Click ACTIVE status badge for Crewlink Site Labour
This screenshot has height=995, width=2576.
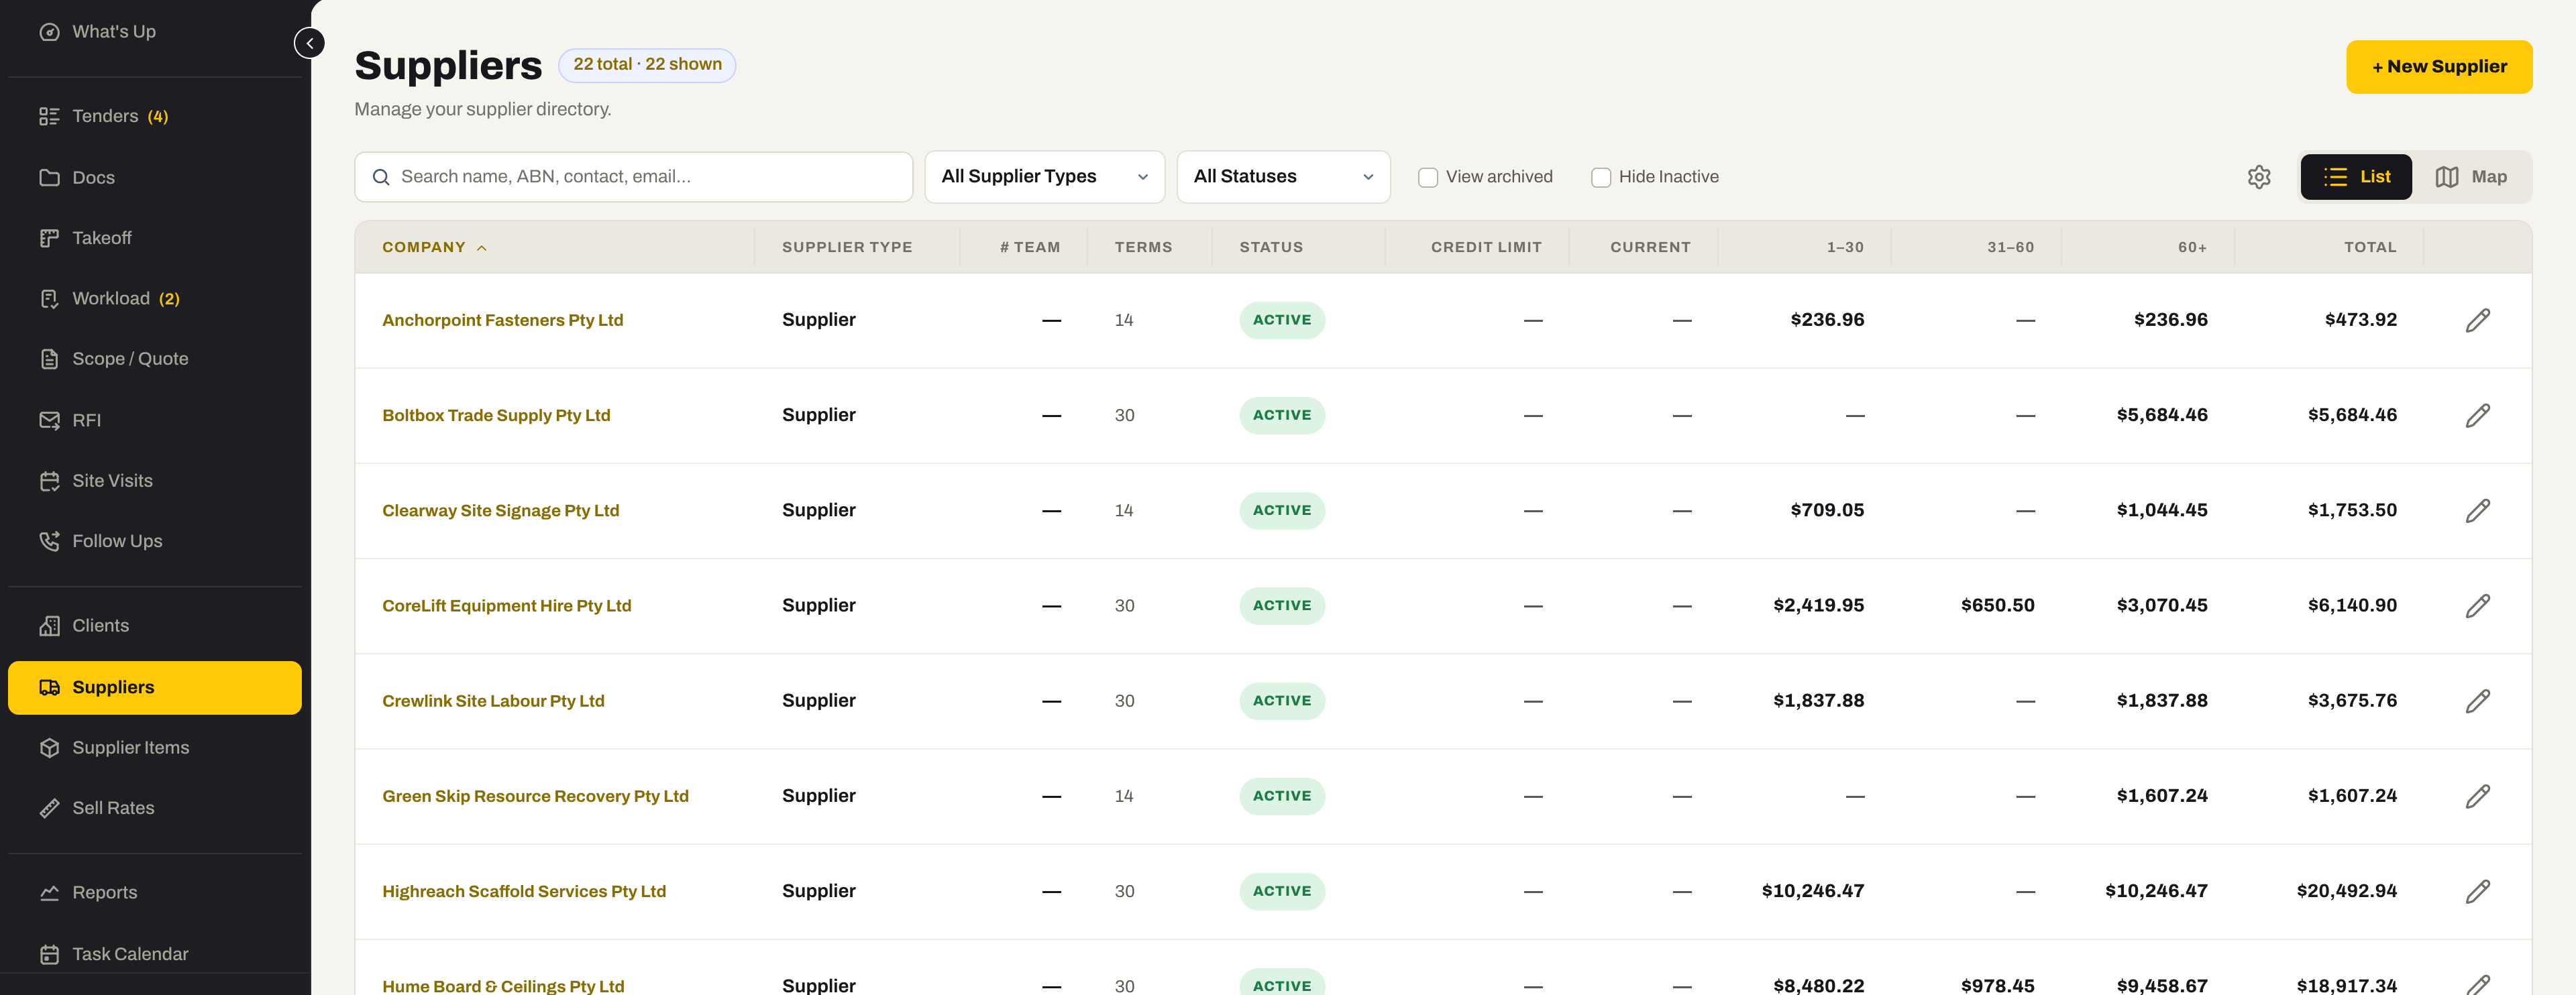pos(1281,700)
